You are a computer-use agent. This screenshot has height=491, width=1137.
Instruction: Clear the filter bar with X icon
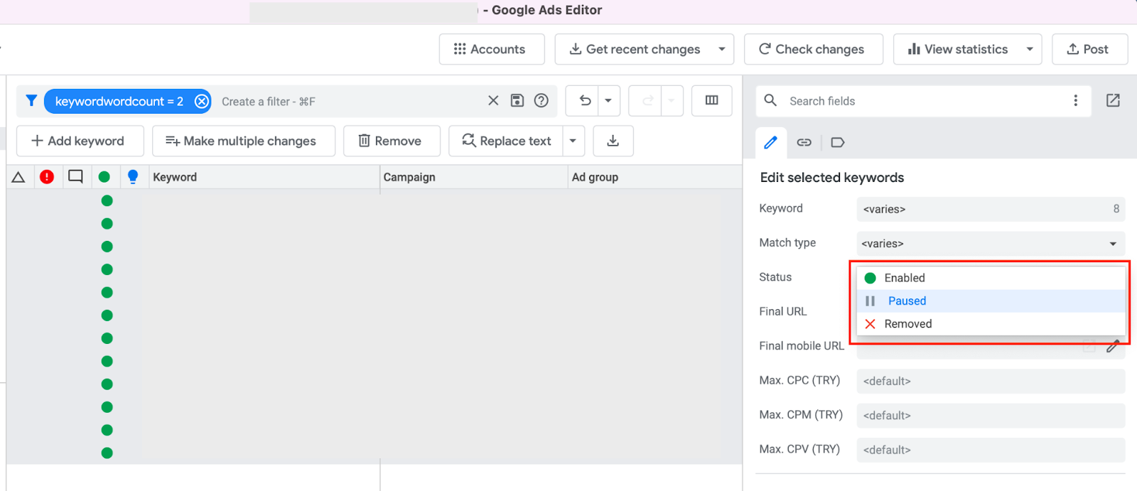click(x=493, y=101)
